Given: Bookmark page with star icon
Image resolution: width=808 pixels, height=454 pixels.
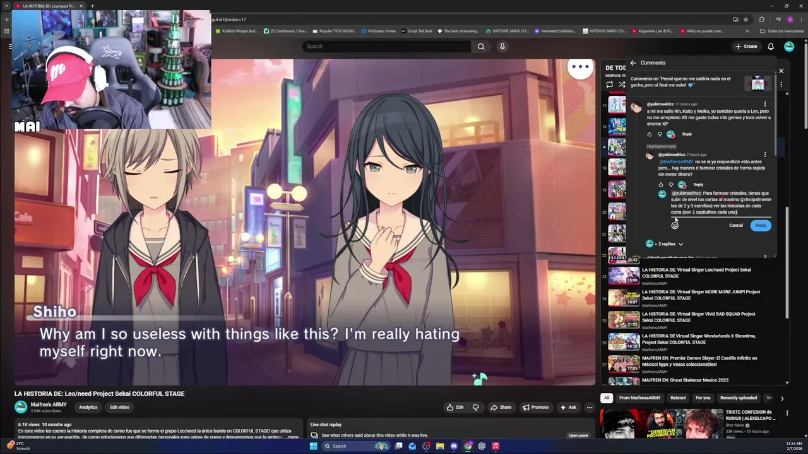Looking at the screenshot, I should [x=747, y=19].
